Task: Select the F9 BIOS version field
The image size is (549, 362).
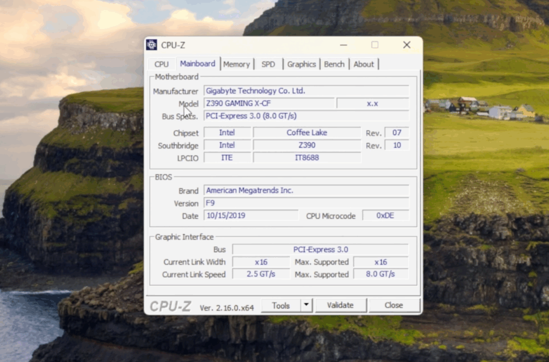Action: point(306,203)
